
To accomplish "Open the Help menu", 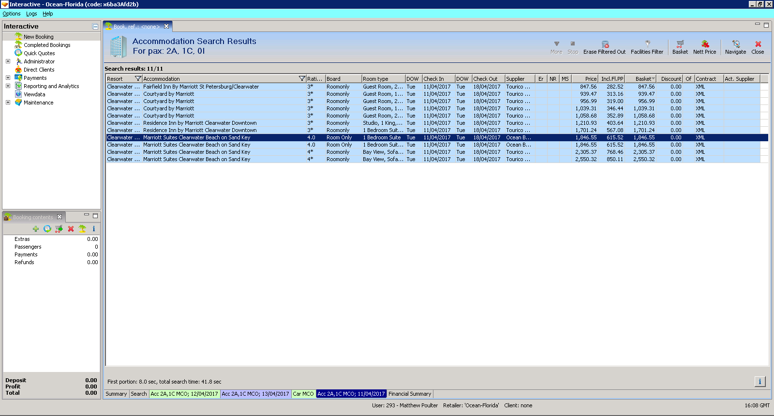I will (x=47, y=14).
